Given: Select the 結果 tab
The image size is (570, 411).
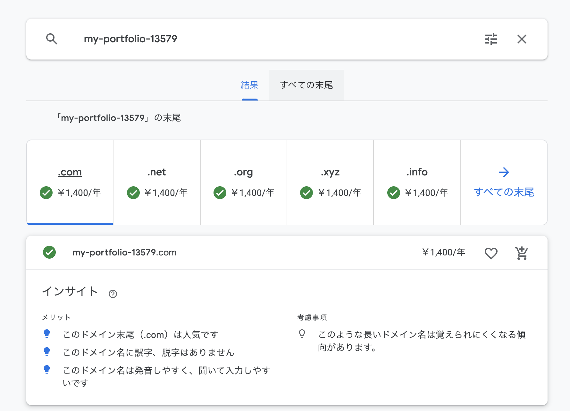Looking at the screenshot, I should [250, 85].
